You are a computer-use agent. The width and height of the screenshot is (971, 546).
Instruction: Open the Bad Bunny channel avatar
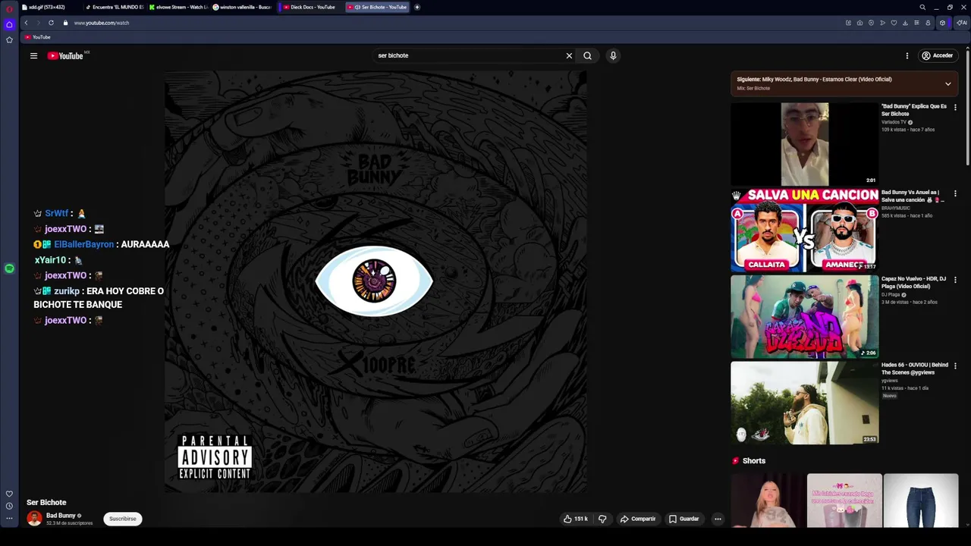coord(34,519)
